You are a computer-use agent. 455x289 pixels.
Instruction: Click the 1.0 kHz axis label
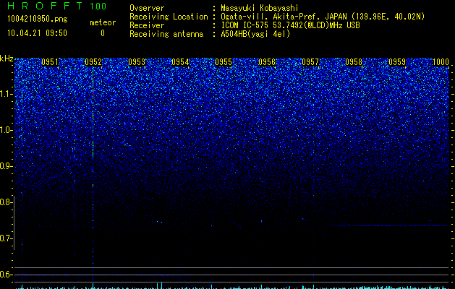pyautogui.click(x=6, y=131)
